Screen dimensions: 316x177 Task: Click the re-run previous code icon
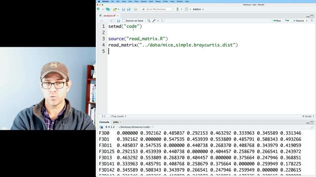tap(287, 21)
